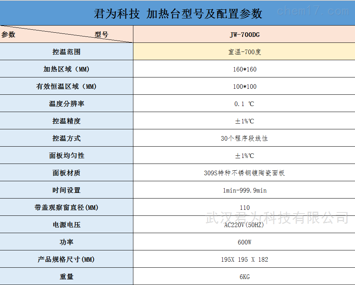Screen dimensions: 355x285
Task: Click the 控温方式 row label
Action: point(66,138)
